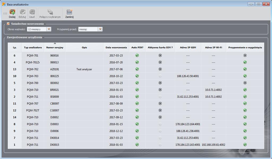The height and width of the screenshot is (159, 272).
Task: Click SIM card cross icon for CG0007
Action: click(x=160, y=110)
